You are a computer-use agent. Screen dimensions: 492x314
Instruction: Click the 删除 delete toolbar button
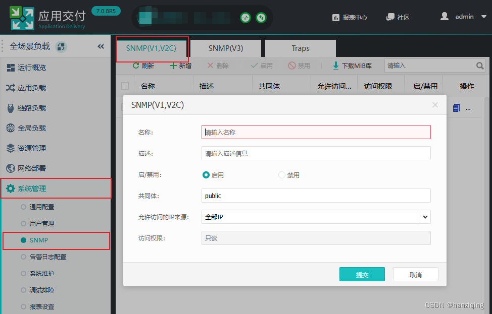coord(218,66)
